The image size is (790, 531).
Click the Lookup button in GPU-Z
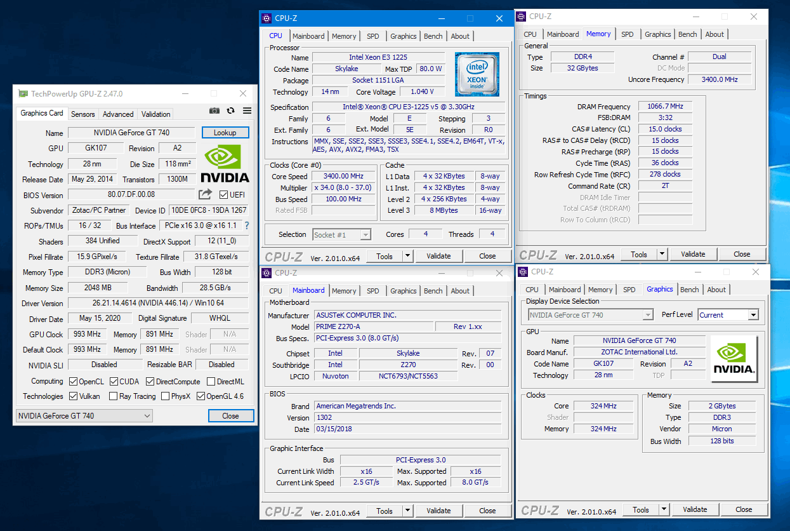[225, 133]
